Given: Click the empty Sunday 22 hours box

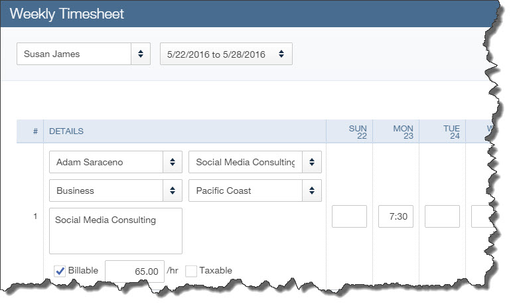Looking at the screenshot, I should 349,216.
